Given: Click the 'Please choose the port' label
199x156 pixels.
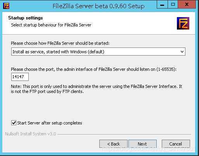Looking at the screenshot, I should [94, 69].
